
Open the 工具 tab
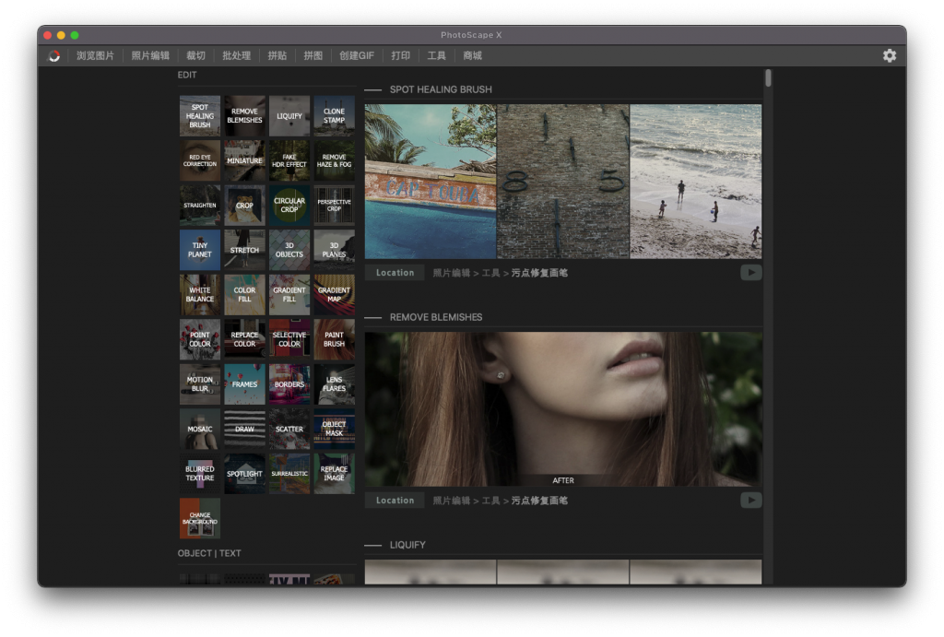click(436, 56)
